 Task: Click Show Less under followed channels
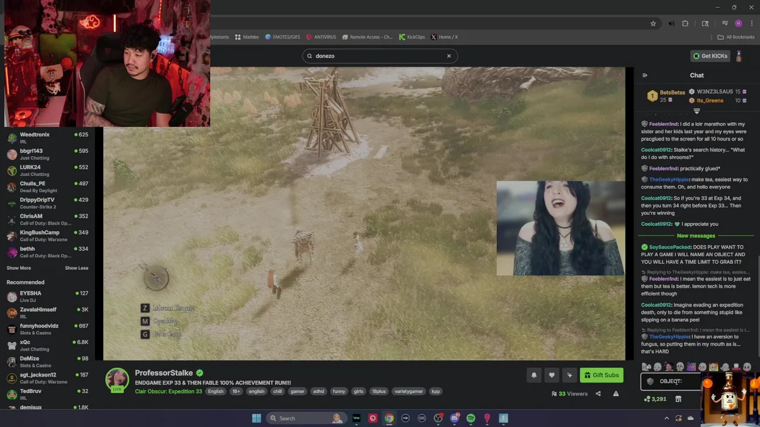76,268
